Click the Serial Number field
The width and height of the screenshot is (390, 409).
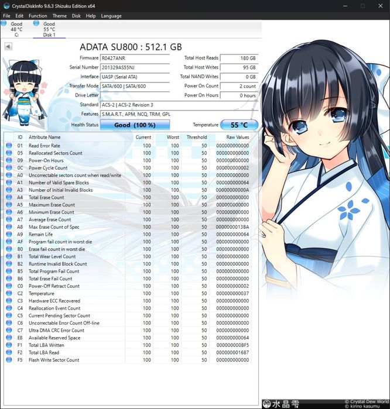[x=135, y=67]
